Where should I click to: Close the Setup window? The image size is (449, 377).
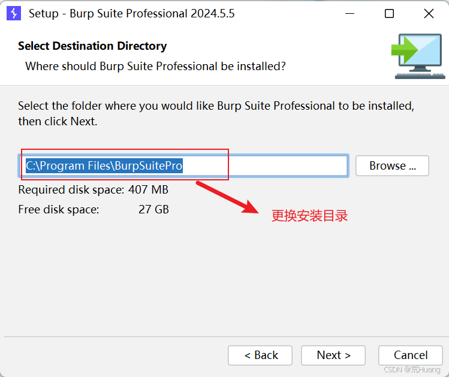click(429, 13)
